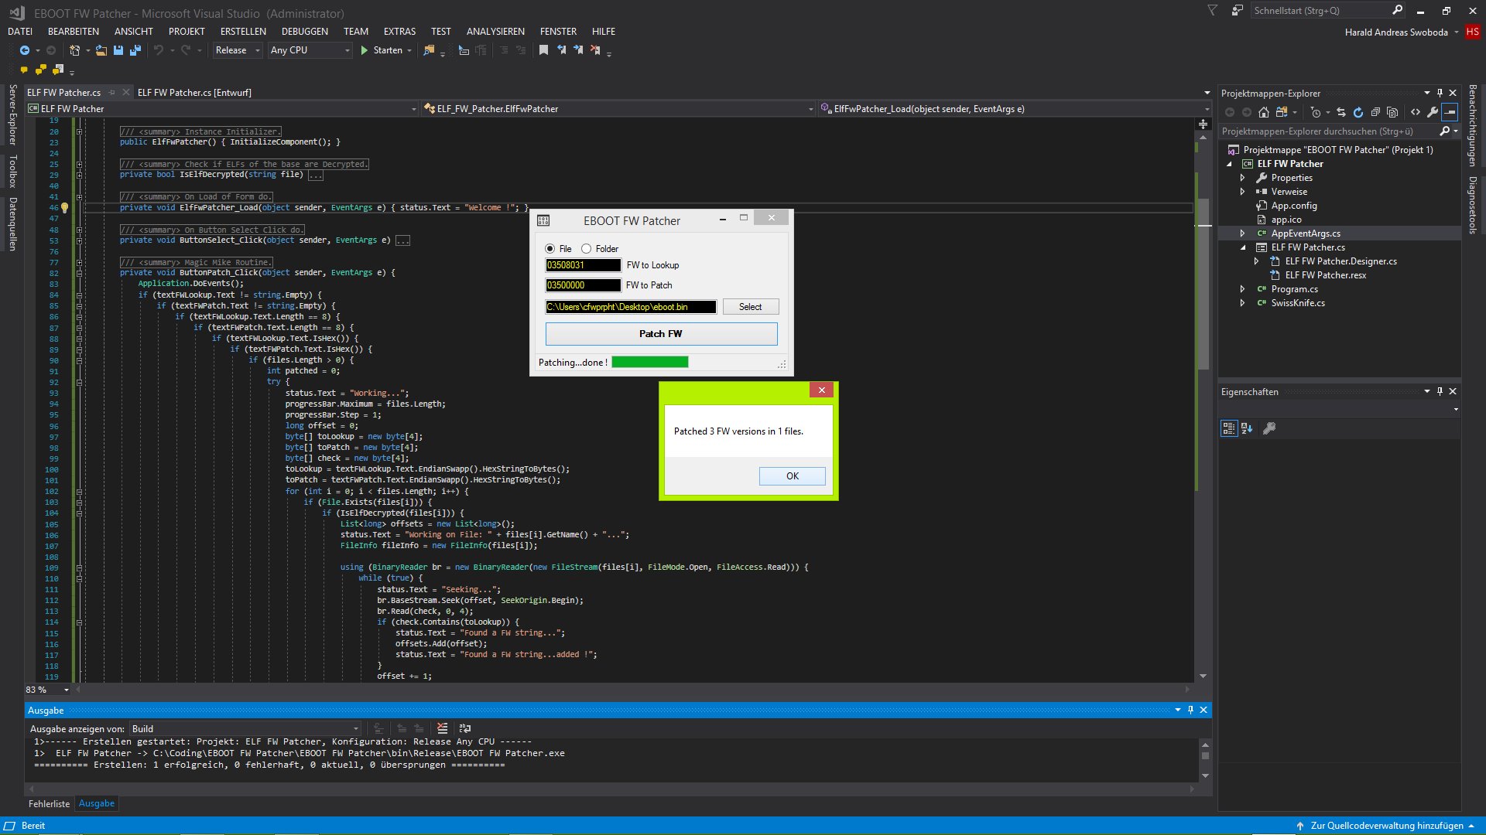
Task: Click the Collapse All icon in Projektmappen-Explorer
Action: (1375, 113)
